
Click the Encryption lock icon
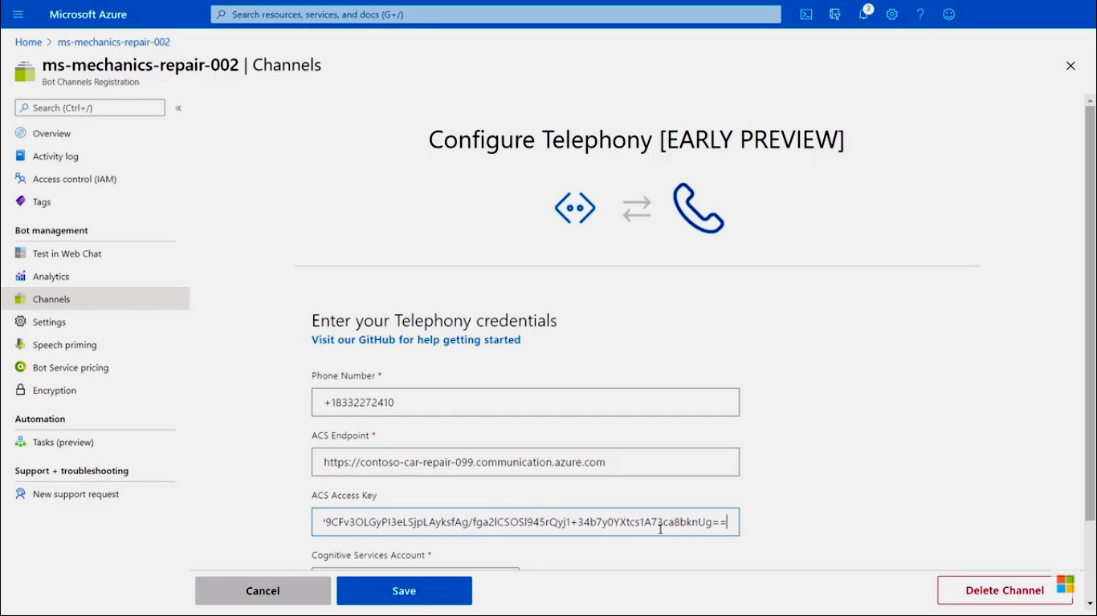pyautogui.click(x=21, y=390)
